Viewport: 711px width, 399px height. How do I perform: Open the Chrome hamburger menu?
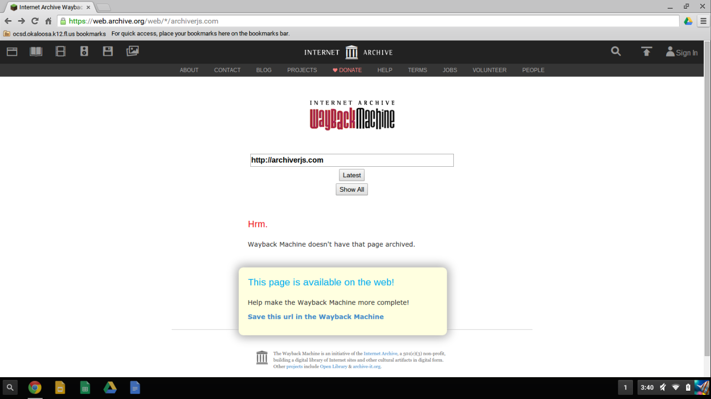[703, 21]
